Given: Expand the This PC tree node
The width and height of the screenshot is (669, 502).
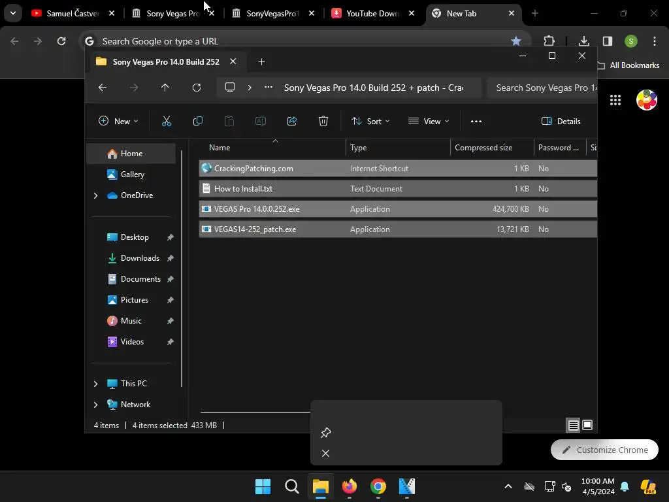Looking at the screenshot, I should [95, 384].
